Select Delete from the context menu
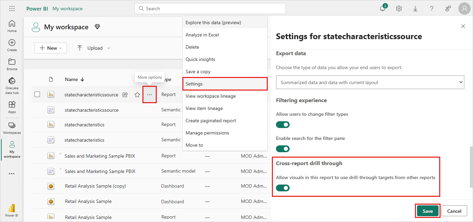Screen dimensions: 473x222 pos(225,47)
